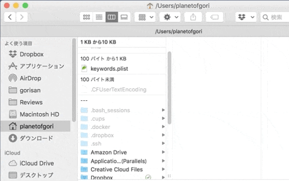The height and width of the screenshot is (181, 289).
Task: Select the Creative Cloud Files folder
Action: pyautogui.click(x=121, y=169)
